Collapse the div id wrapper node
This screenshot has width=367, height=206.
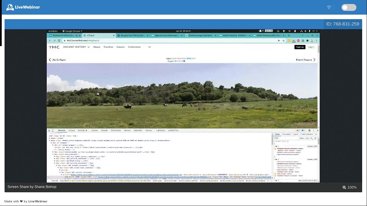[x=51, y=143]
